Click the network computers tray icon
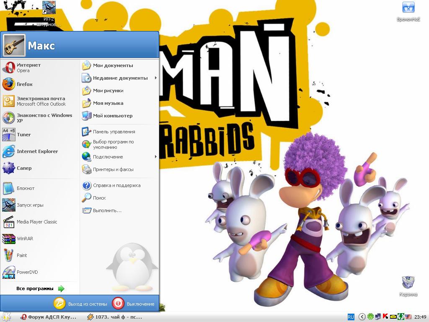The width and height of the screenshot is (429, 322). pyautogui.click(x=378, y=317)
